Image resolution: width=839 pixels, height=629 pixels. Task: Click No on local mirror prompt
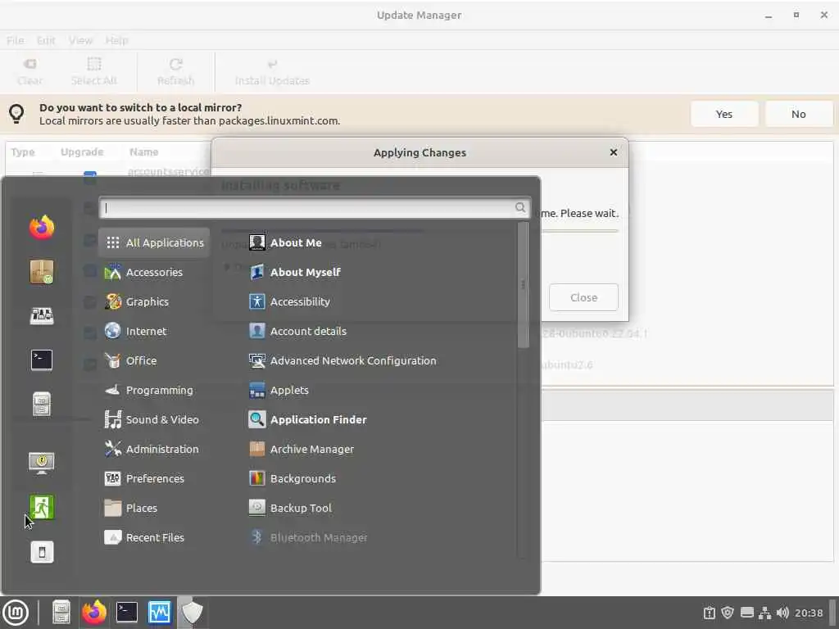point(798,114)
